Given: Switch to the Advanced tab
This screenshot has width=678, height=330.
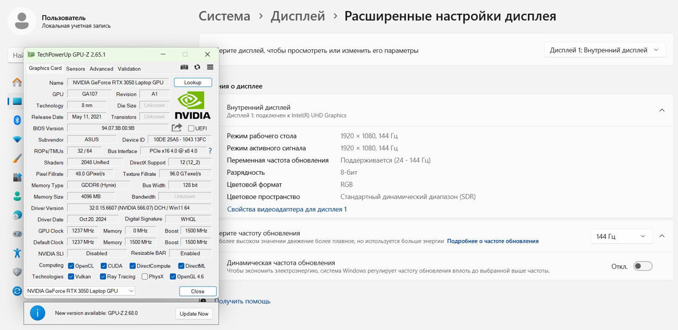Looking at the screenshot, I should [x=101, y=69].
